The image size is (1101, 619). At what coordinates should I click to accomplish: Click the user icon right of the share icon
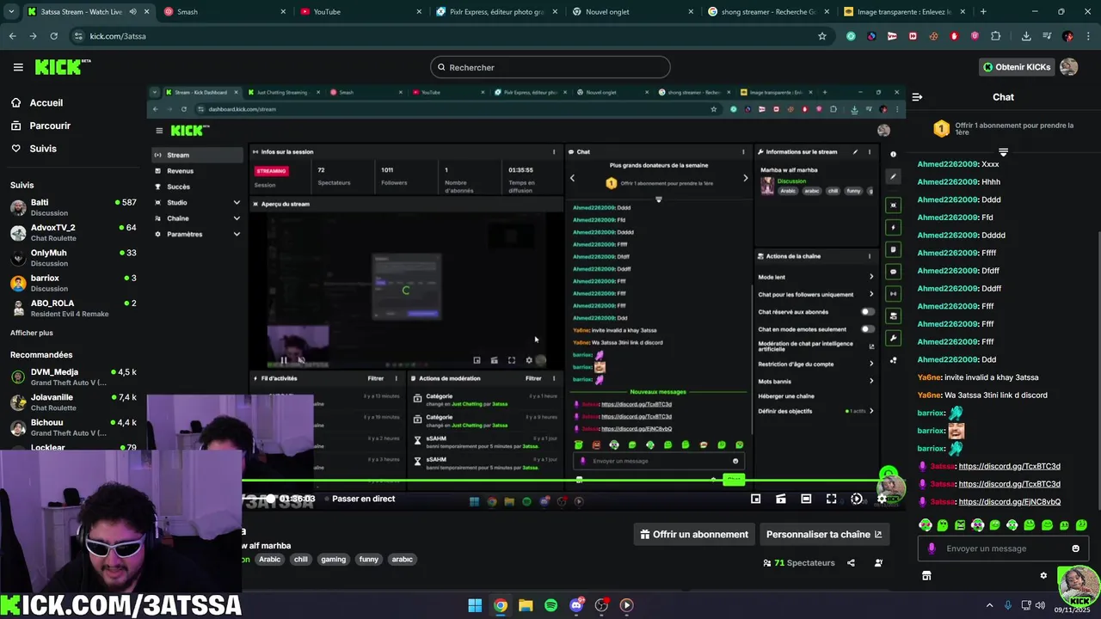point(878,563)
